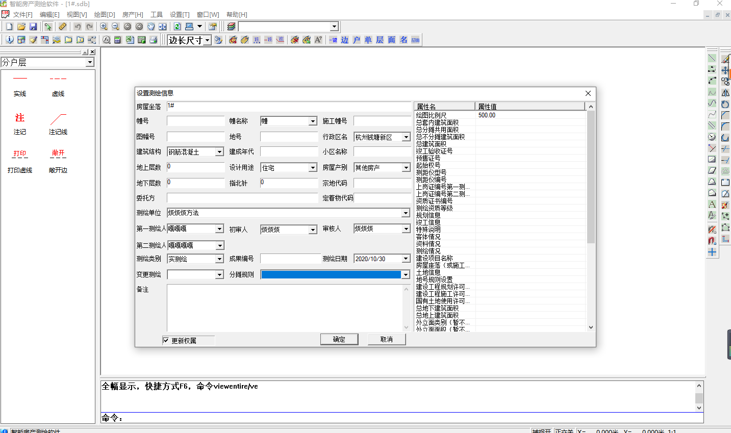Click the blue plus icon in right toolbar
This screenshot has height=433, width=731.
(712, 252)
